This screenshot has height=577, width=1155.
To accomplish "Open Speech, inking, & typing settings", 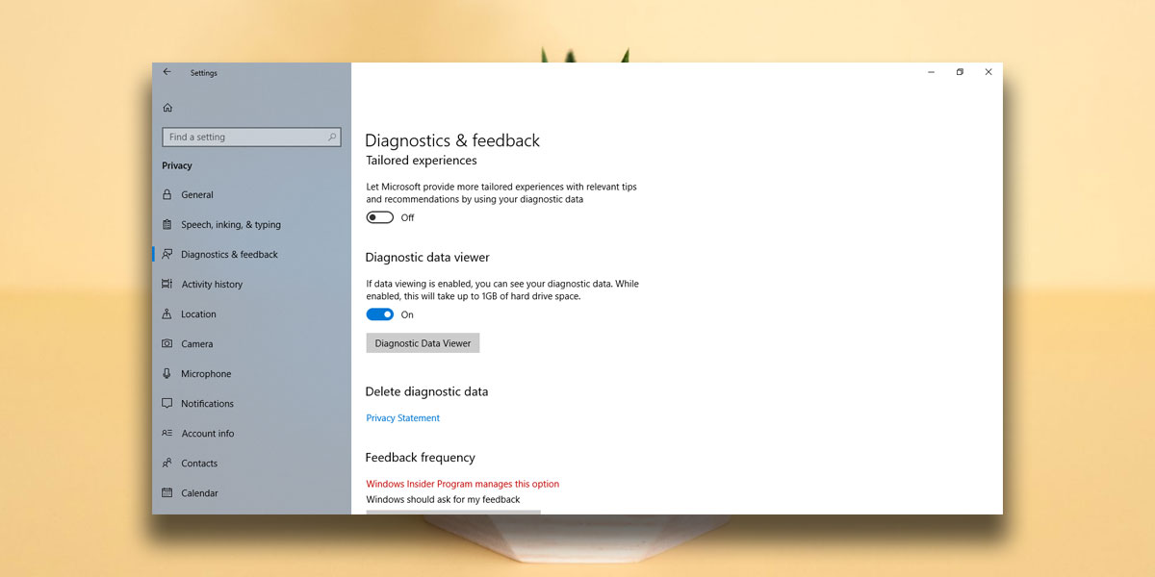I will (251, 224).
